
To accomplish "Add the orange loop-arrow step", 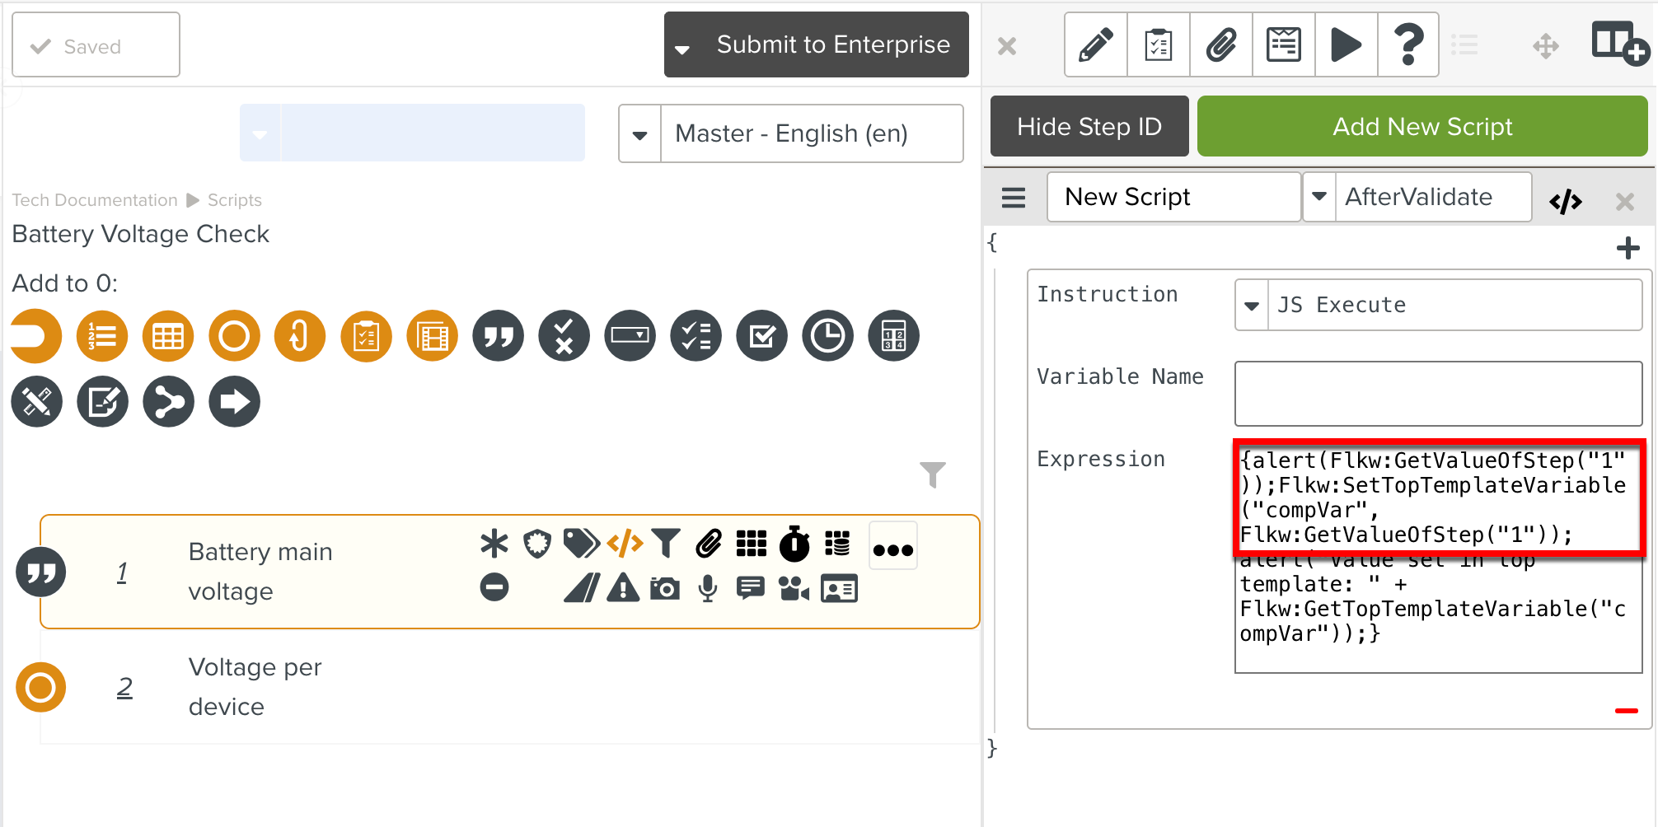I will (300, 336).
